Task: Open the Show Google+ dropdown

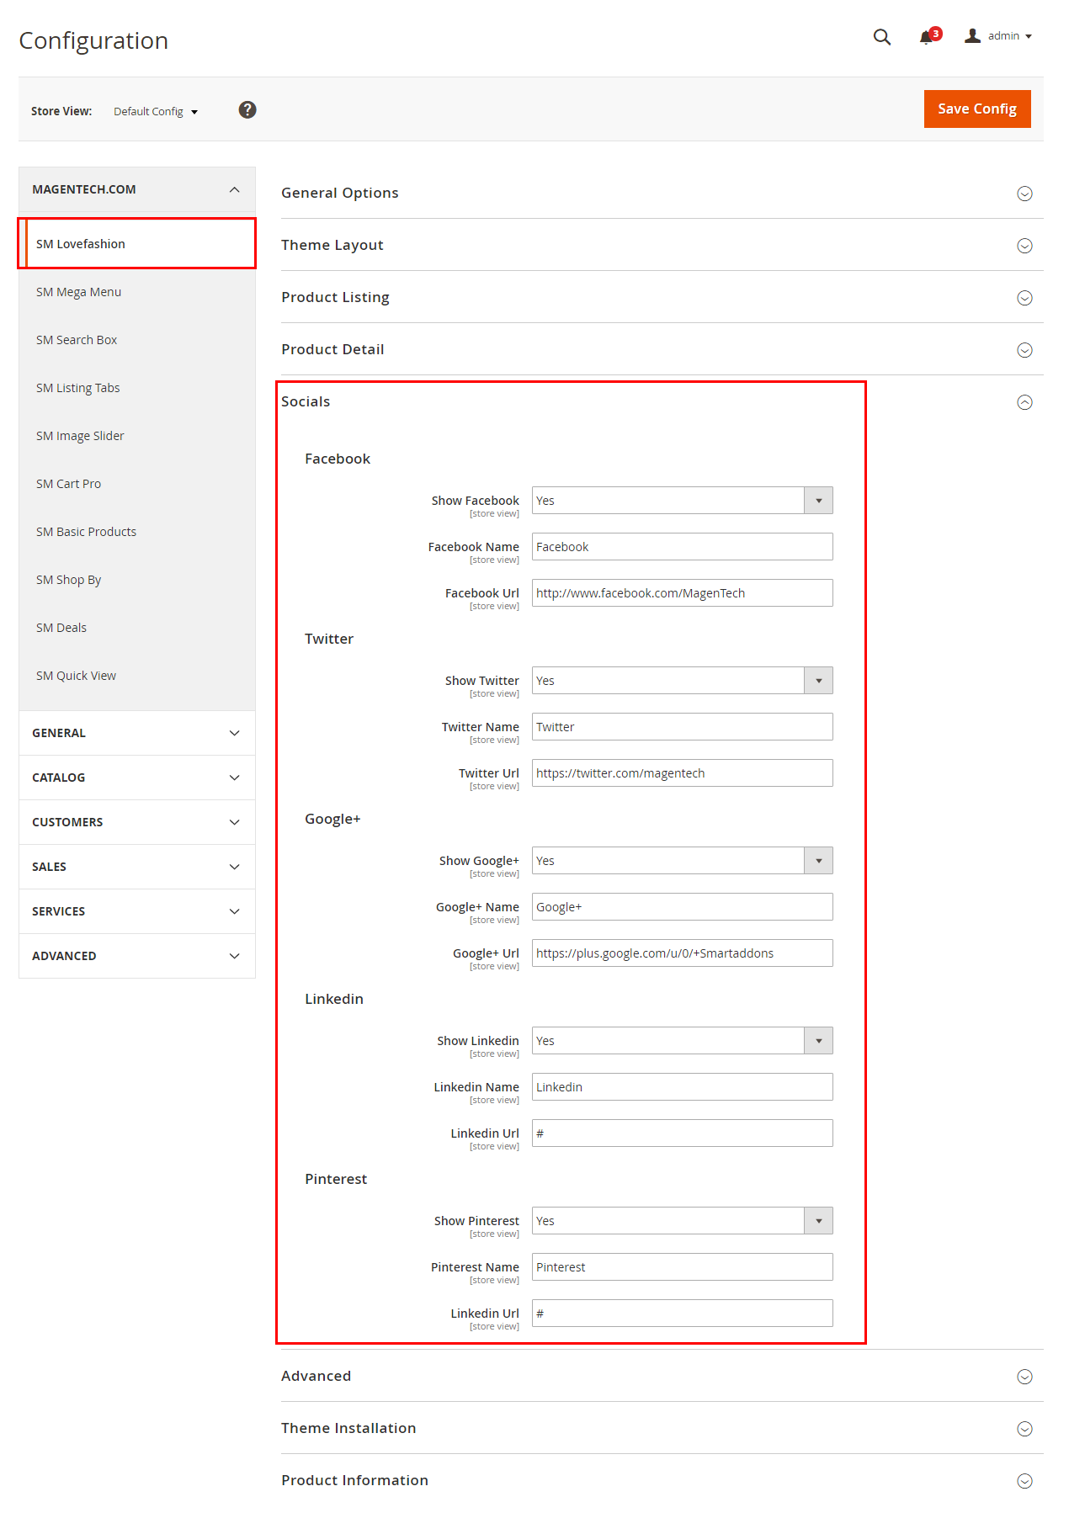Action: pos(683,861)
